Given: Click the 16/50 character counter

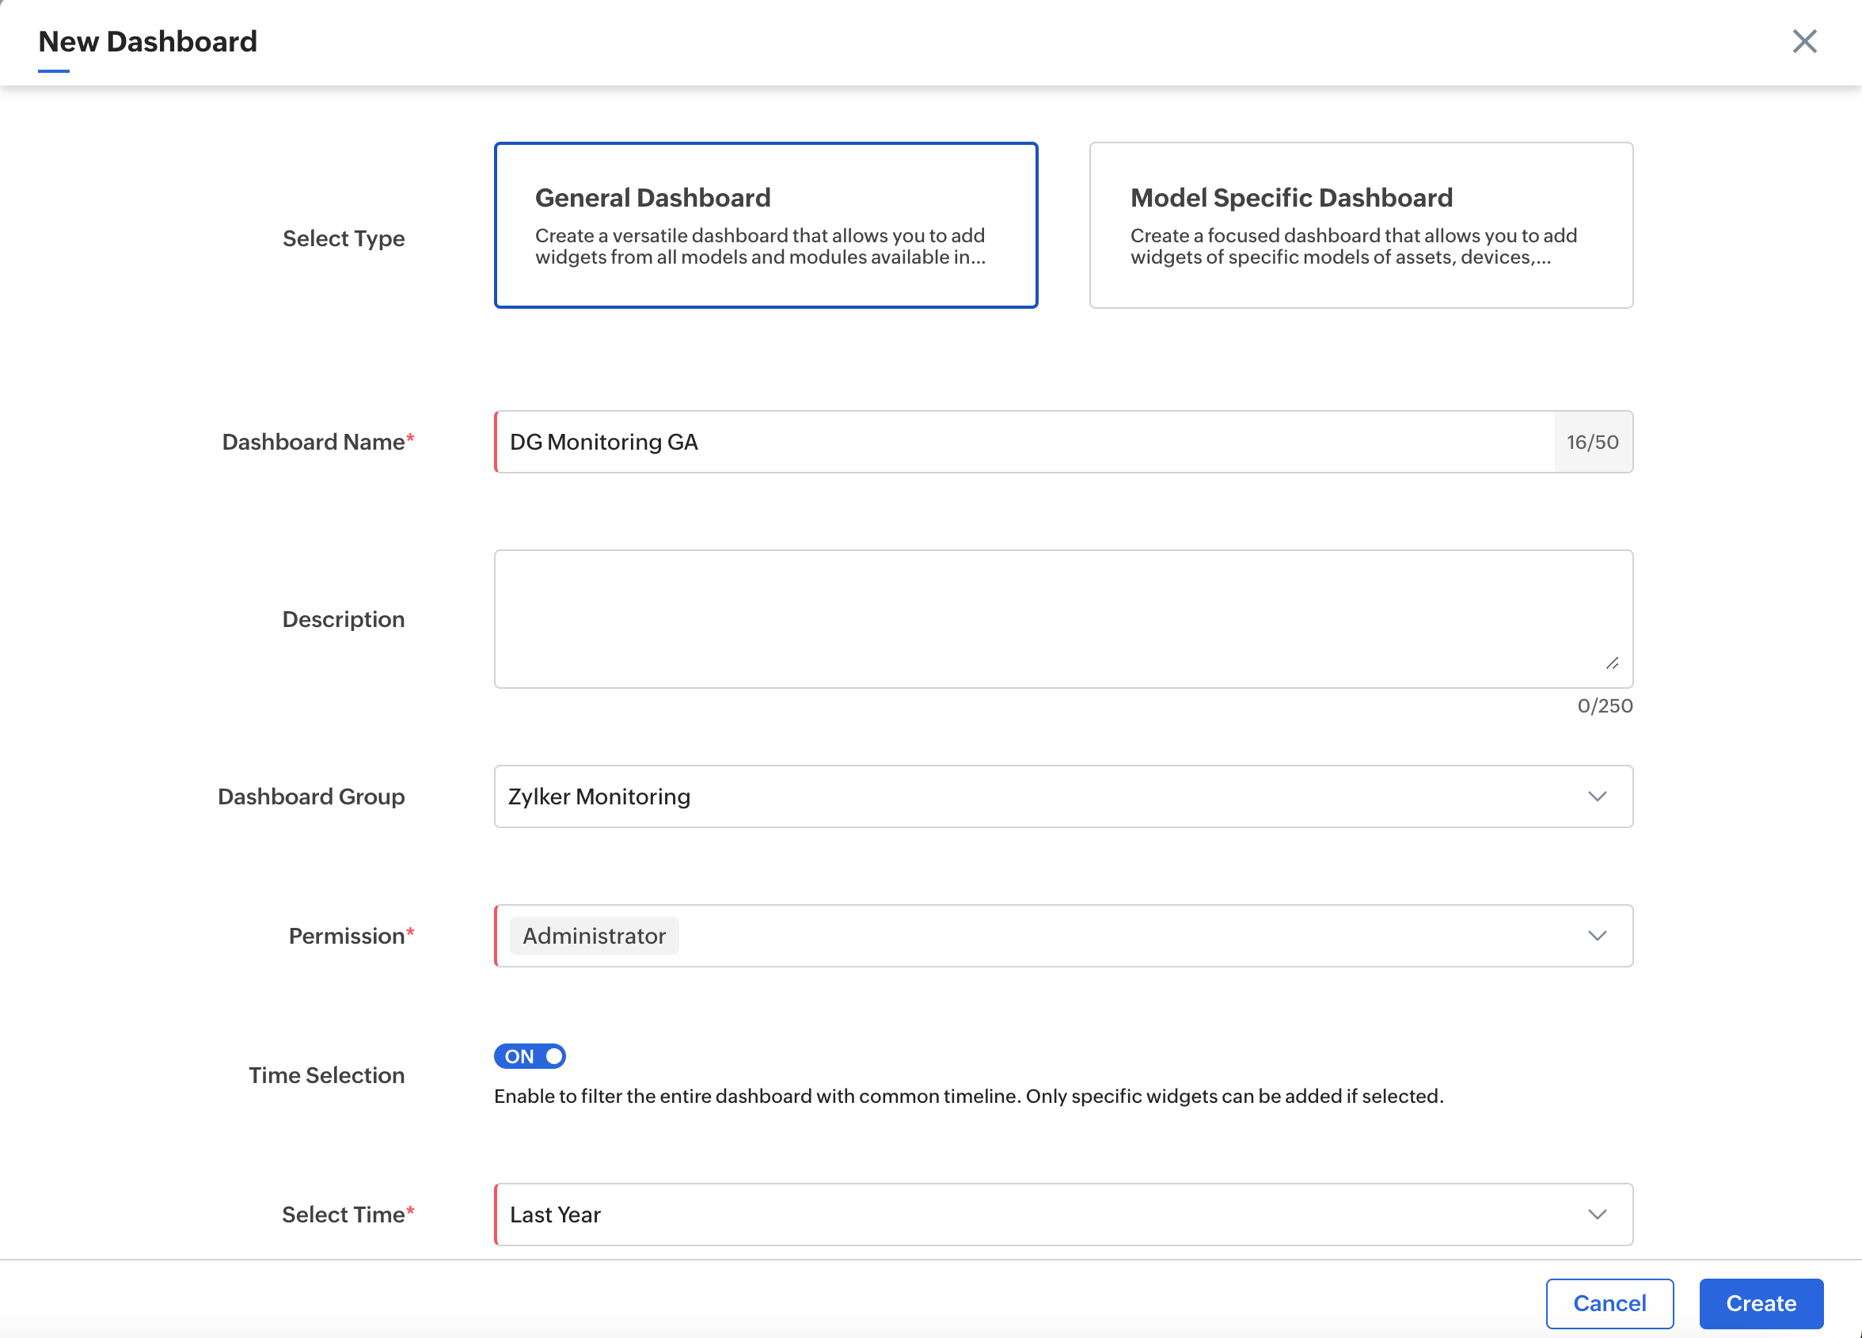Looking at the screenshot, I should (1592, 442).
